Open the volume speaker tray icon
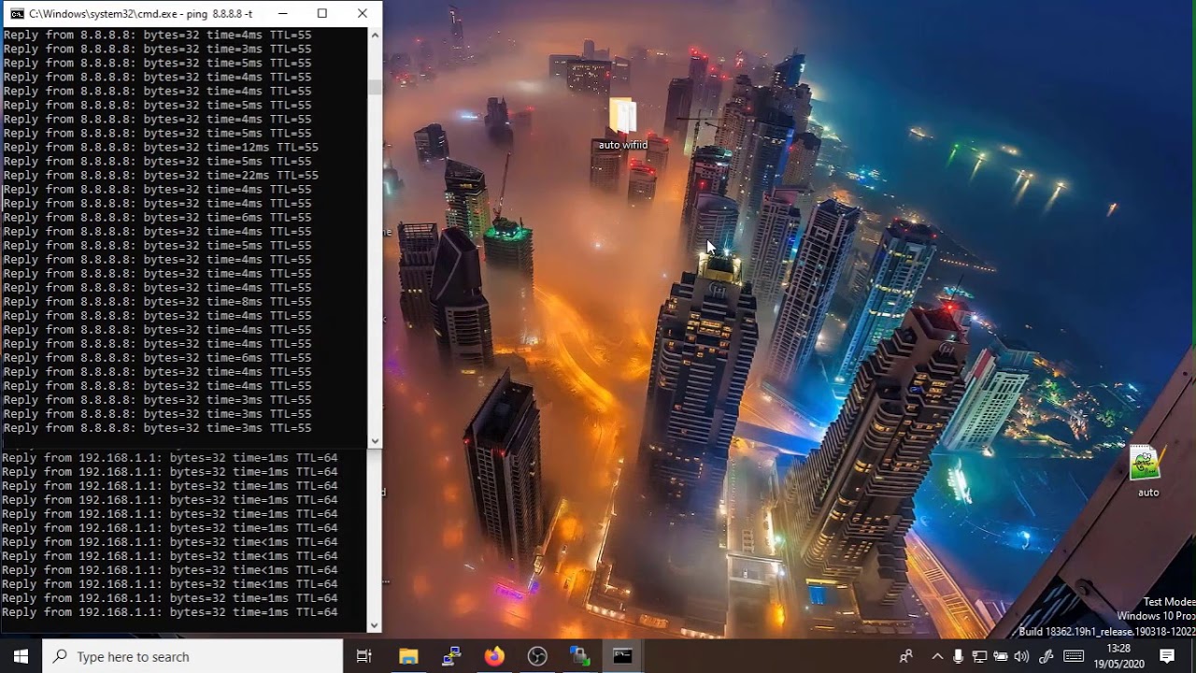The height and width of the screenshot is (673, 1196). coord(1022,656)
